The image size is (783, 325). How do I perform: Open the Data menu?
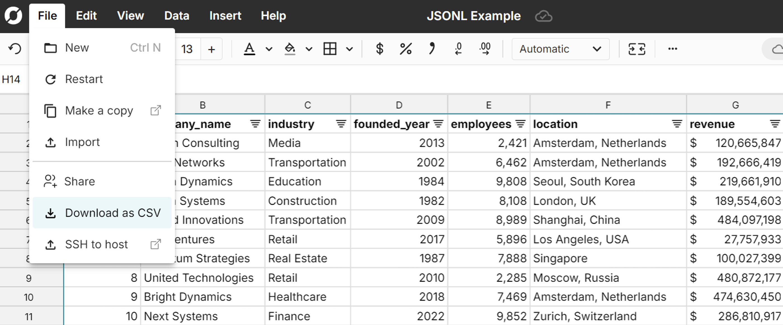177,15
